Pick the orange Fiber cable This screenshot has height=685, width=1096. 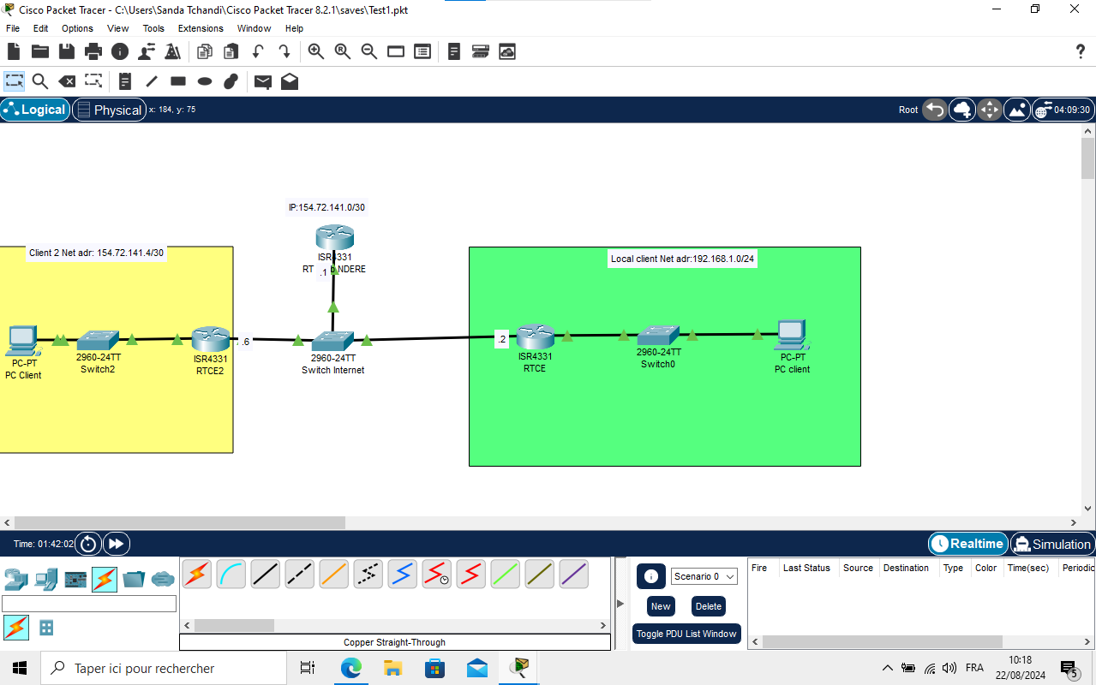click(x=334, y=574)
